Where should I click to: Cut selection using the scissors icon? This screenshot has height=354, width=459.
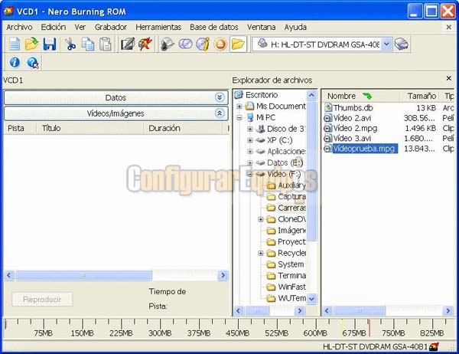pos(70,44)
